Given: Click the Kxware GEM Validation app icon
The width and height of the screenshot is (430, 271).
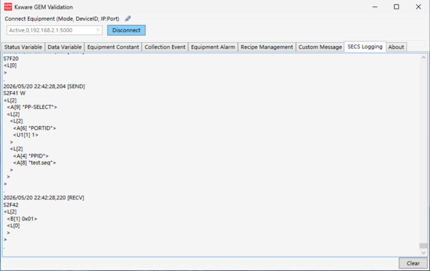Looking at the screenshot, I should click(x=8, y=7).
